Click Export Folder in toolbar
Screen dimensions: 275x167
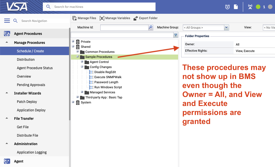coord(146,18)
